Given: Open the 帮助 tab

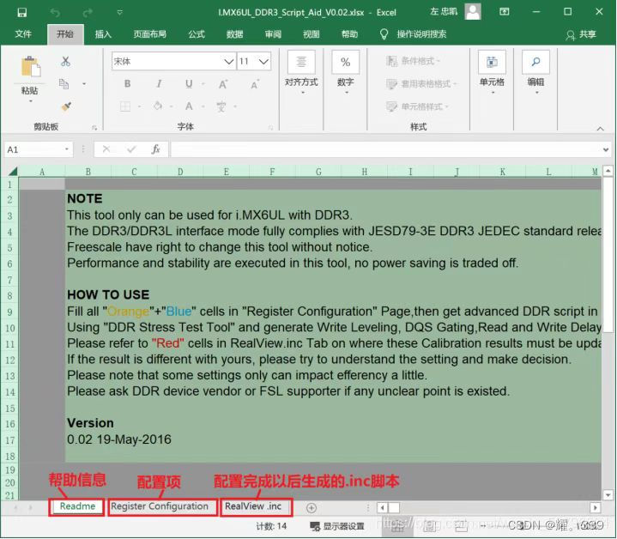Looking at the screenshot, I should (349, 34).
